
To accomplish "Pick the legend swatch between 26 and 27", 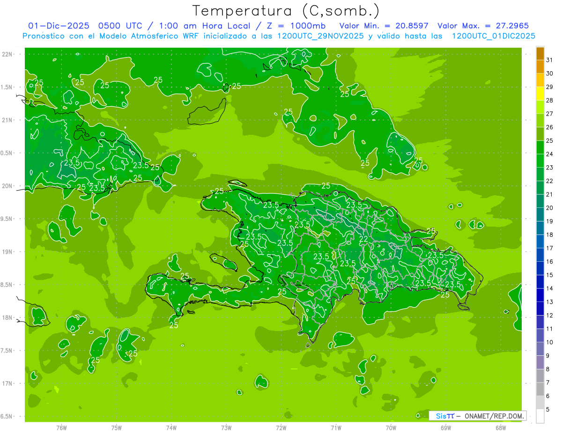I will coord(540,120).
